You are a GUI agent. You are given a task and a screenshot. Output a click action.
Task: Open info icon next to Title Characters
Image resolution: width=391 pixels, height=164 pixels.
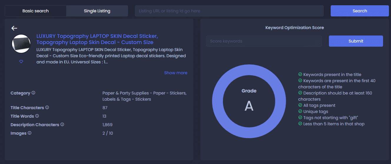(x=47, y=107)
